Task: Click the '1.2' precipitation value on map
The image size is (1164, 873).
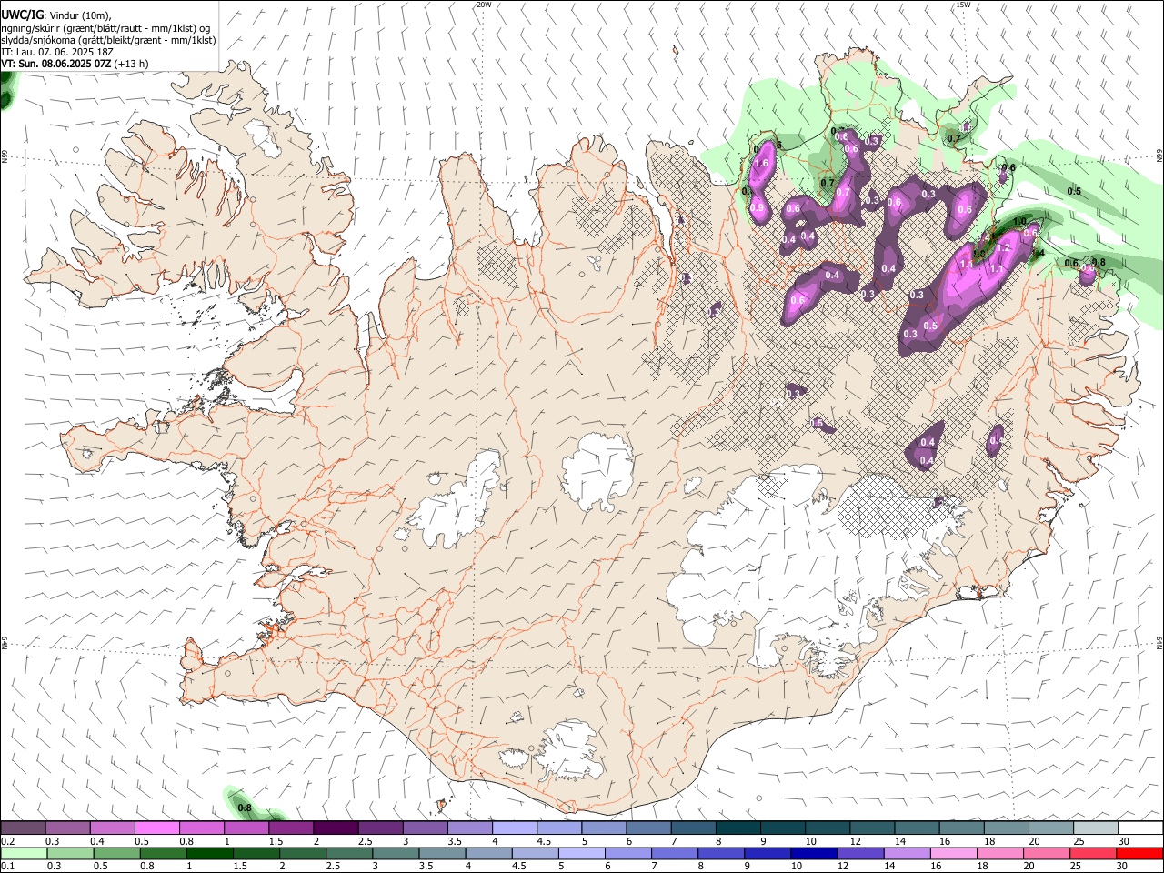Action: click(x=1004, y=247)
